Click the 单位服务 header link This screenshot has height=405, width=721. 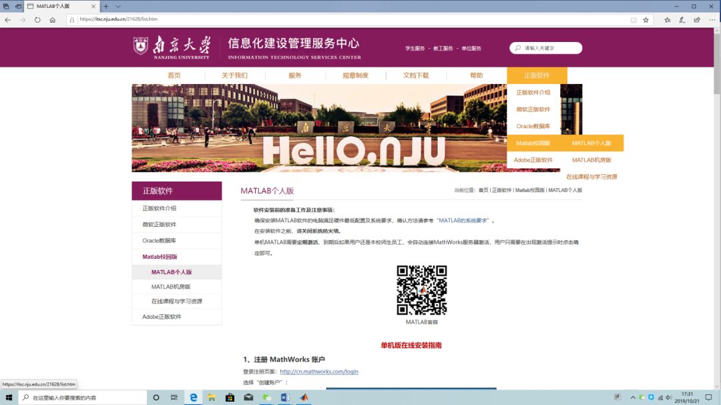pos(471,48)
